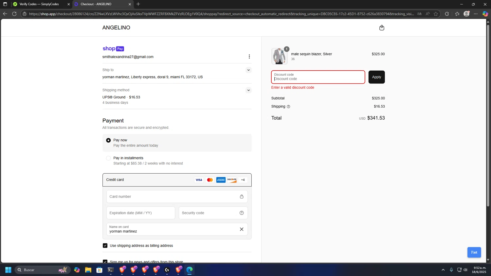Viewport: 491px width, 276px height.
Task: Focus the Security code field
Action: pos(213,213)
